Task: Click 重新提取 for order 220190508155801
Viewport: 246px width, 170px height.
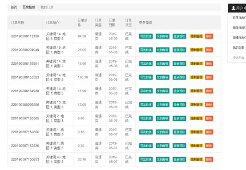Action: (x=179, y=63)
